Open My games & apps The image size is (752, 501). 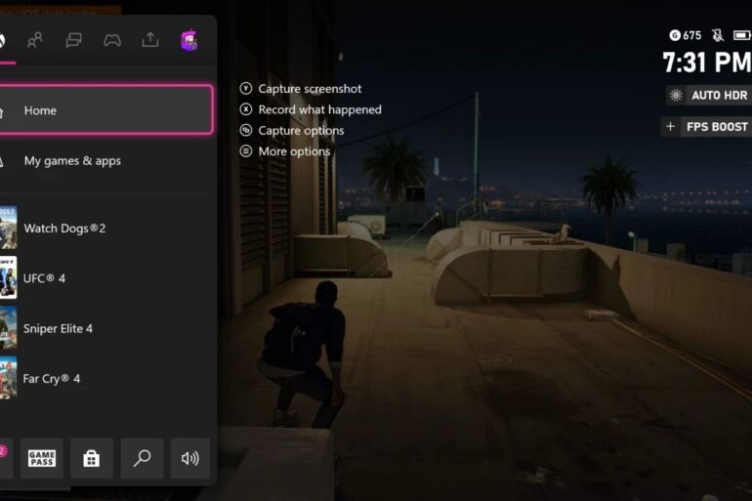pyautogui.click(x=105, y=161)
